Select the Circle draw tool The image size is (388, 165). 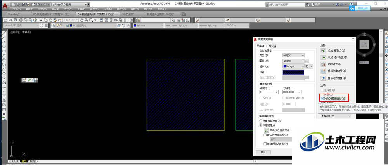click(x=4, y=60)
